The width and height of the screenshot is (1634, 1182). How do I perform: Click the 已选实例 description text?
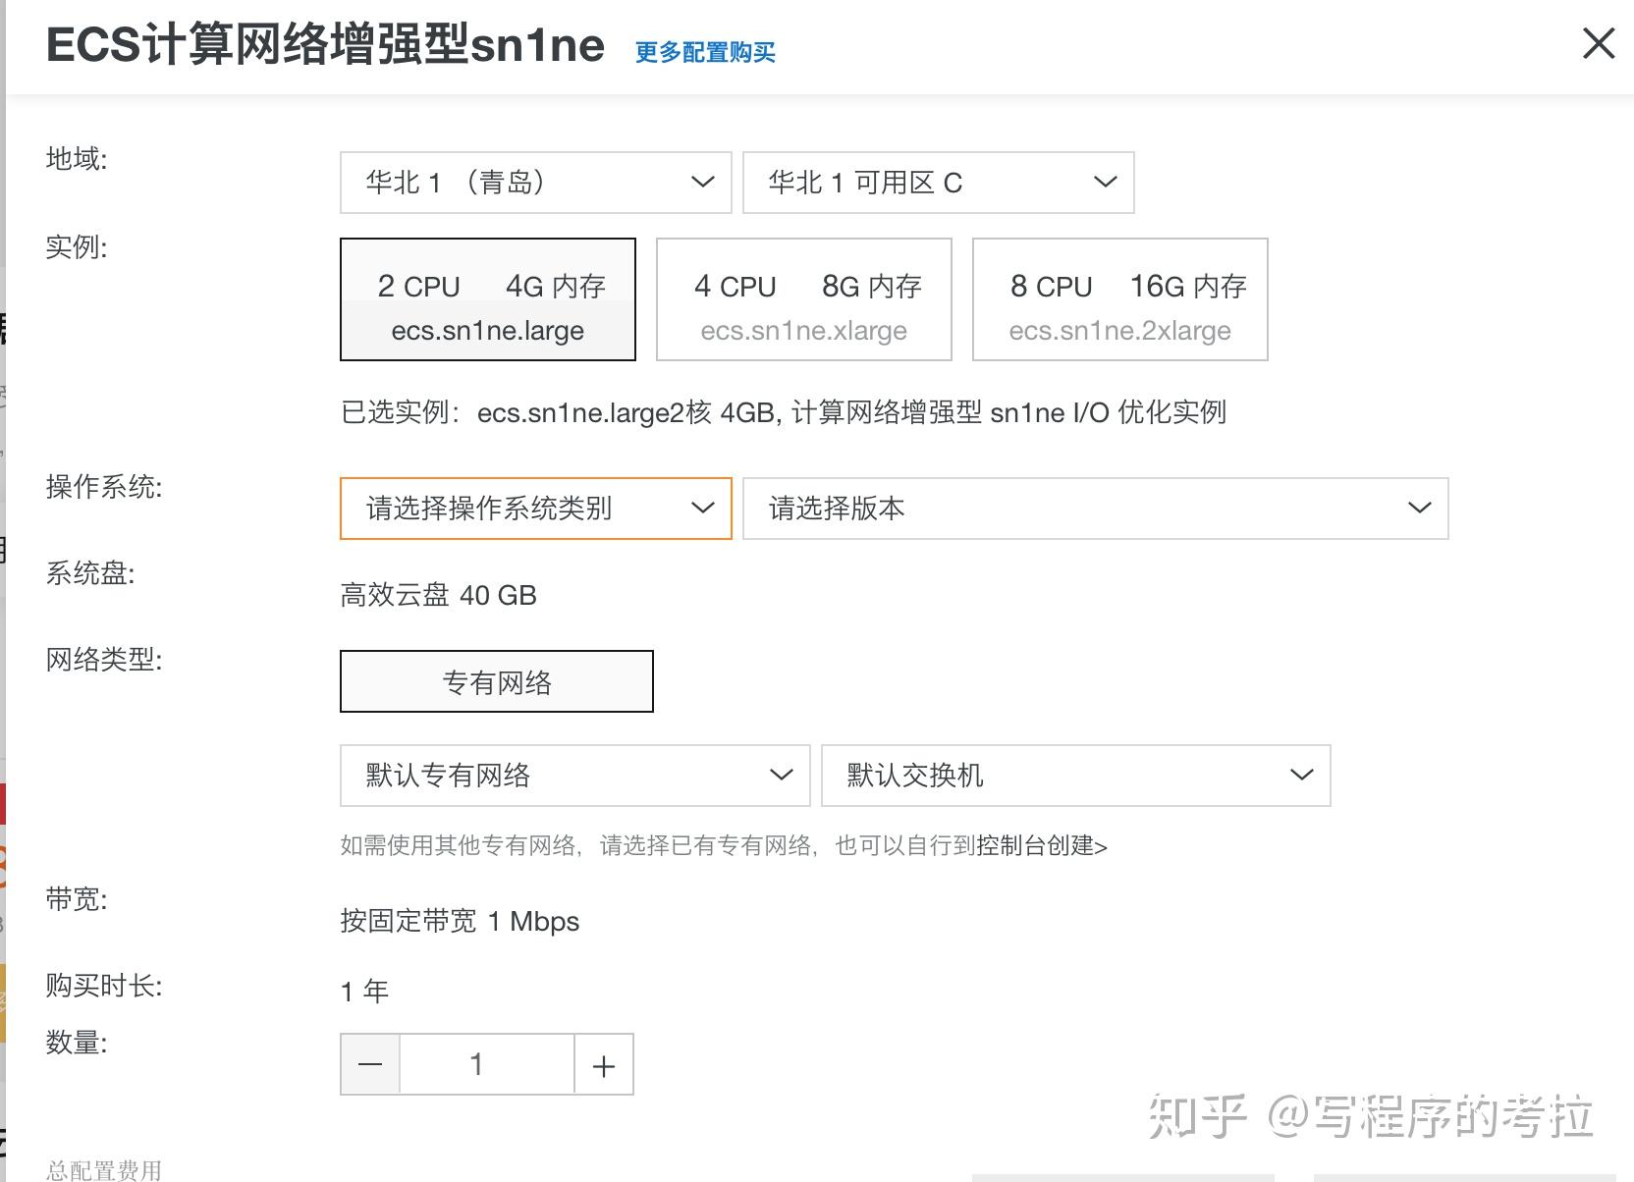pyautogui.click(x=784, y=412)
